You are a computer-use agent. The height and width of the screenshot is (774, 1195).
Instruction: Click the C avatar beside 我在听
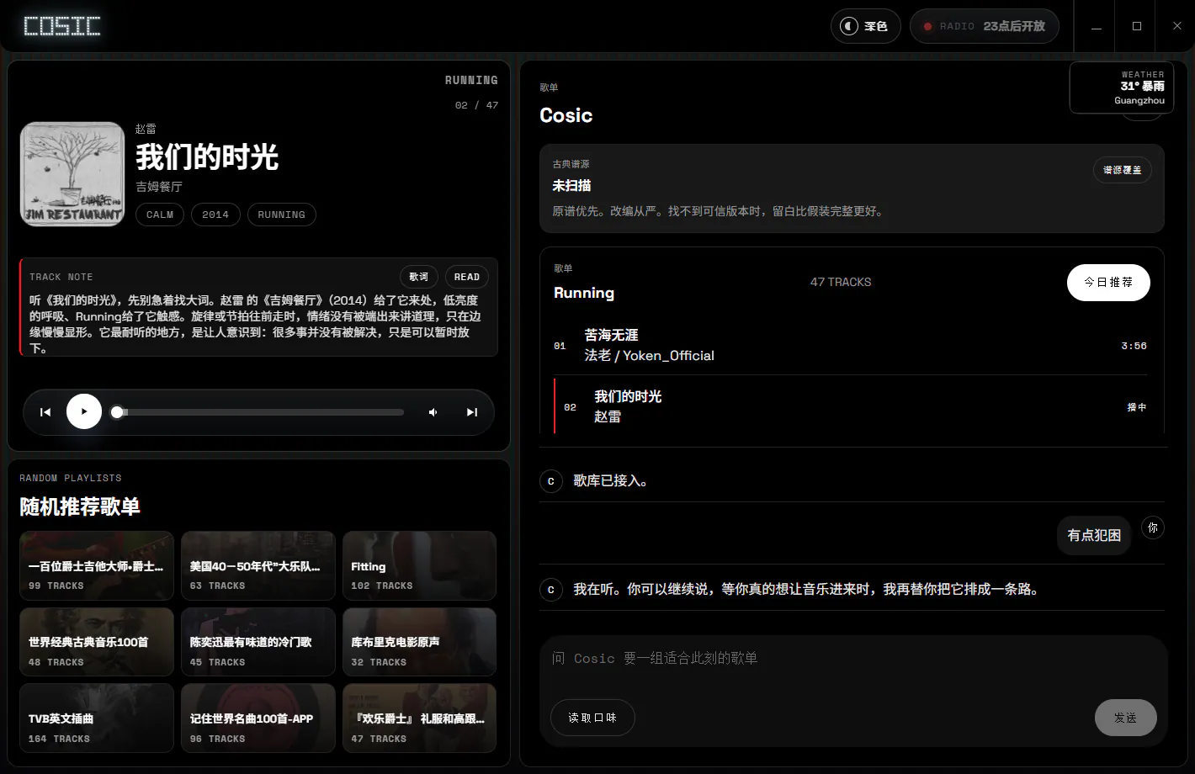click(x=551, y=590)
